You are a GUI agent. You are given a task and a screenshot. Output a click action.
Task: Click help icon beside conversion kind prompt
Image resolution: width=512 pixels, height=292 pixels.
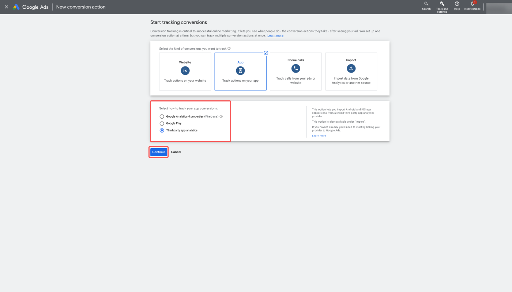click(x=229, y=48)
